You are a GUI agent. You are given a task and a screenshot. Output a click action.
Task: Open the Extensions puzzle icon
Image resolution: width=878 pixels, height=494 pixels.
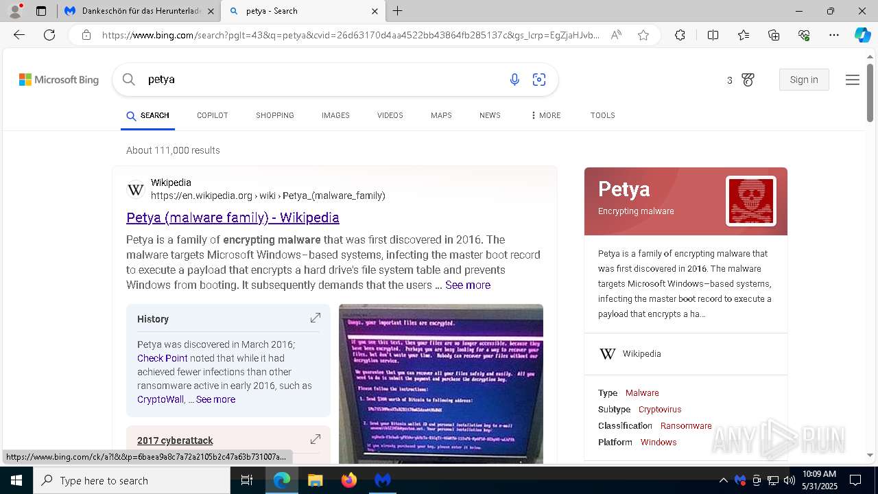coord(680,35)
